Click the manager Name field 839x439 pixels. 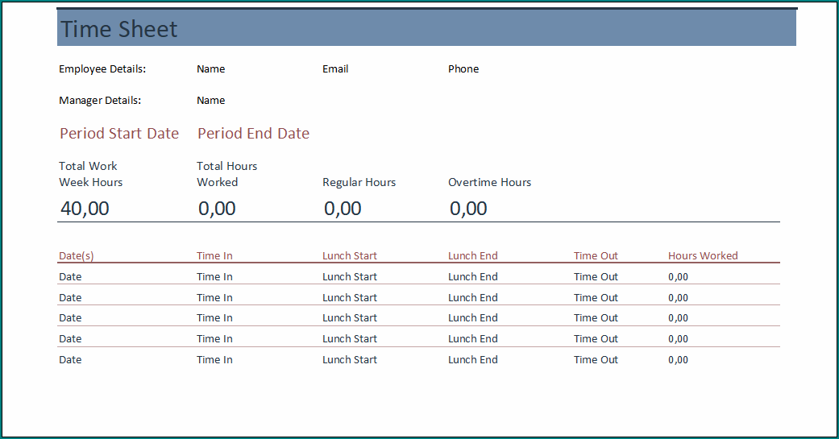pos(211,101)
